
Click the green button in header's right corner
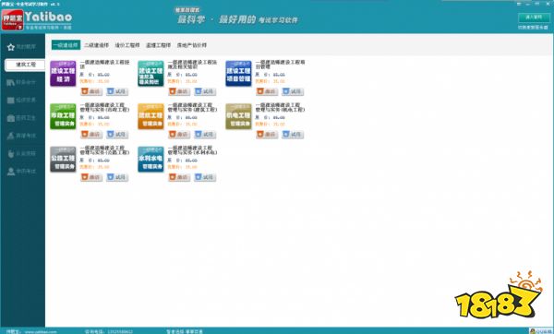(534, 17)
